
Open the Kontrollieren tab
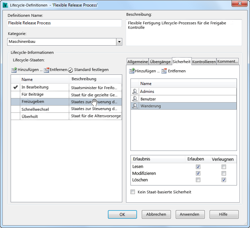(204, 62)
